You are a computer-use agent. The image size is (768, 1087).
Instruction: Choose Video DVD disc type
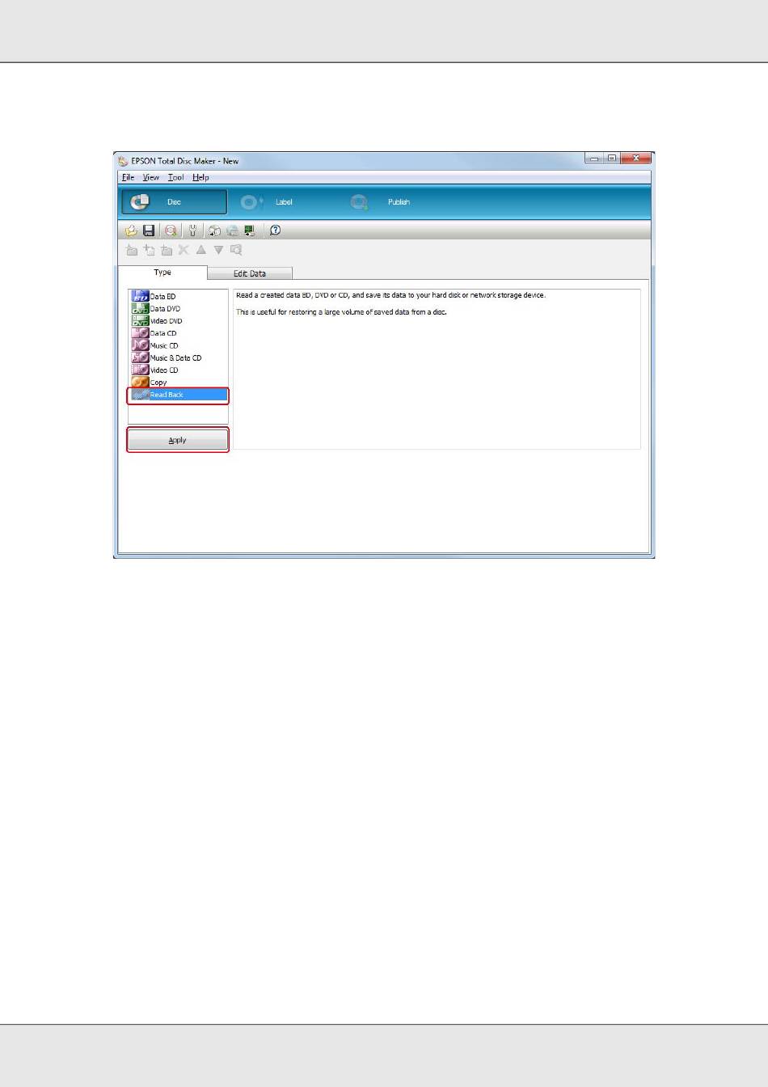166,321
